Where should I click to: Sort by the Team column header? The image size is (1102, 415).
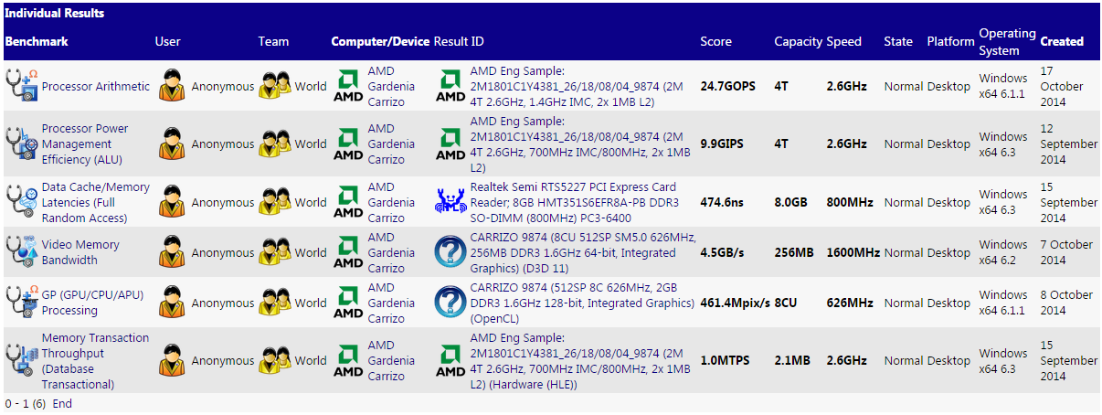point(273,41)
